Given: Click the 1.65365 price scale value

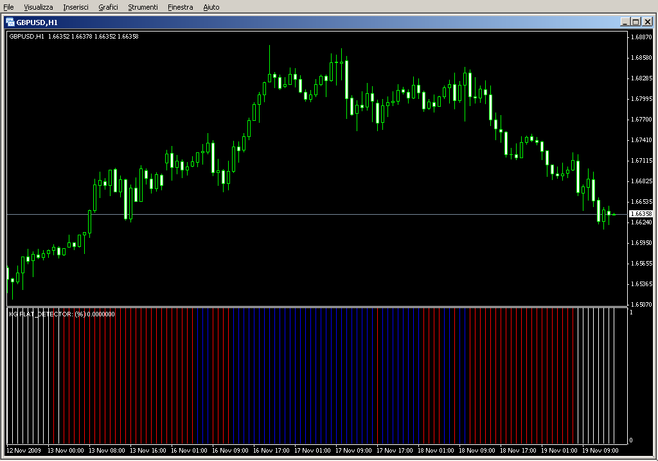Looking at the screenshot, I should pyautogui.click(x=641, y=284).
